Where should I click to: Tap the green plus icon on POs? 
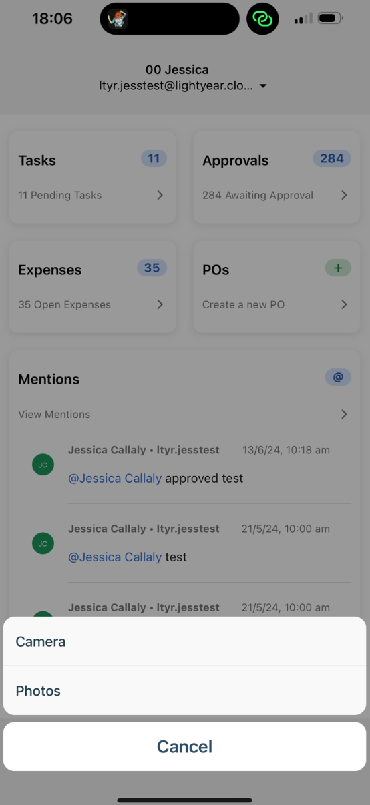(x=338, y=268)
